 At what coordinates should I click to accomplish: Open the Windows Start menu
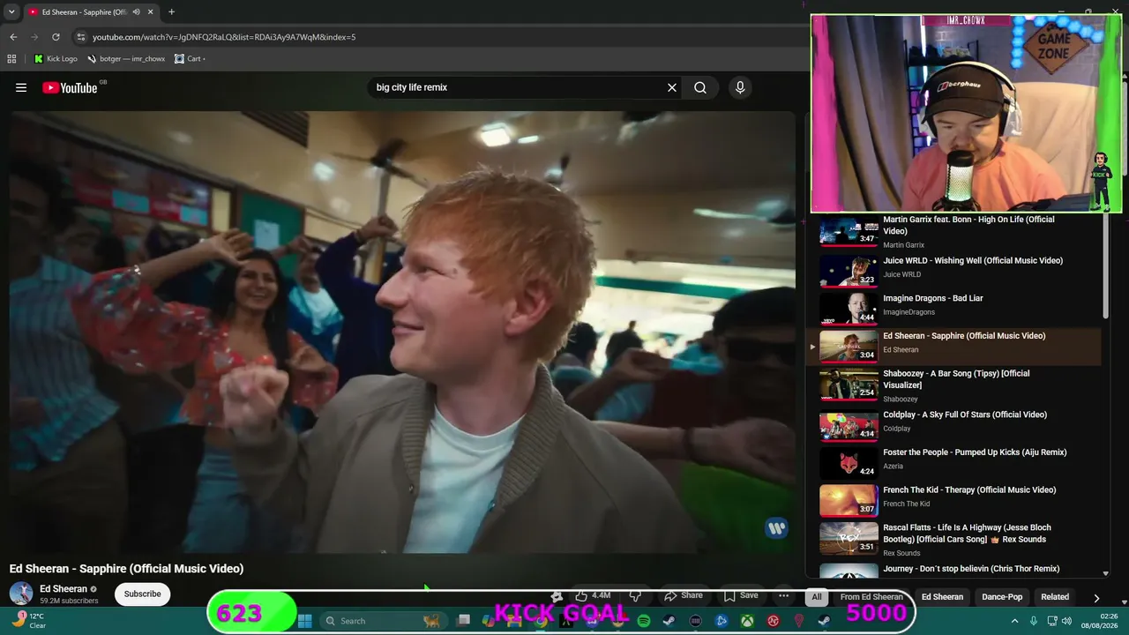[304, 621]
